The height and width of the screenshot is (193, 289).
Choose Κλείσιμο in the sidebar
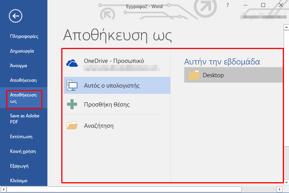point(18,181)
